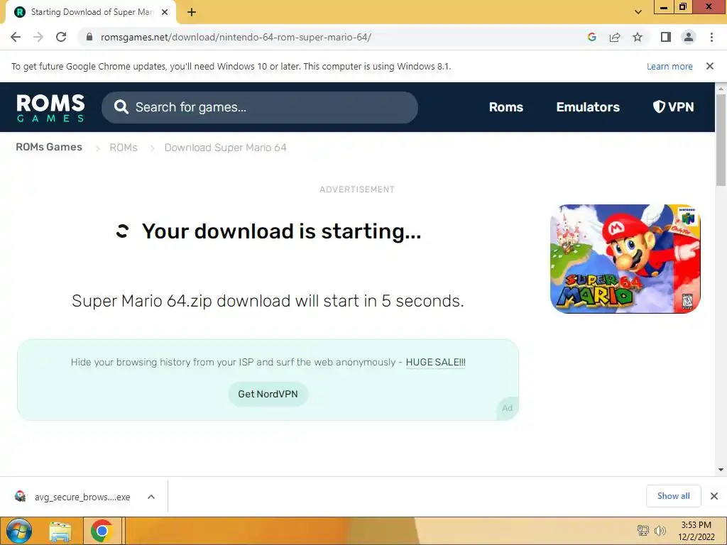The height and width of the screenshot is (545, 727).
Task: Click the share page icon
Action: [615, 37]
